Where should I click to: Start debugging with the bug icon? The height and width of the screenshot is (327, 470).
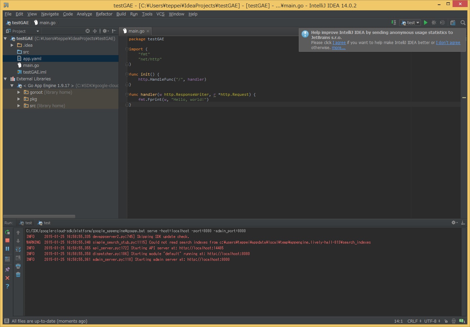pyautogui.click(x=434, y=23)
